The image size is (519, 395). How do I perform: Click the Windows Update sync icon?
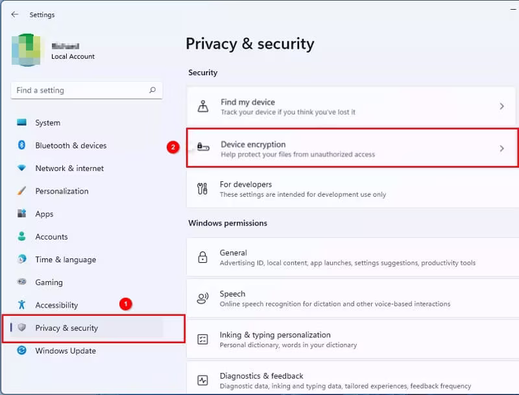click(x=21, y=350)
